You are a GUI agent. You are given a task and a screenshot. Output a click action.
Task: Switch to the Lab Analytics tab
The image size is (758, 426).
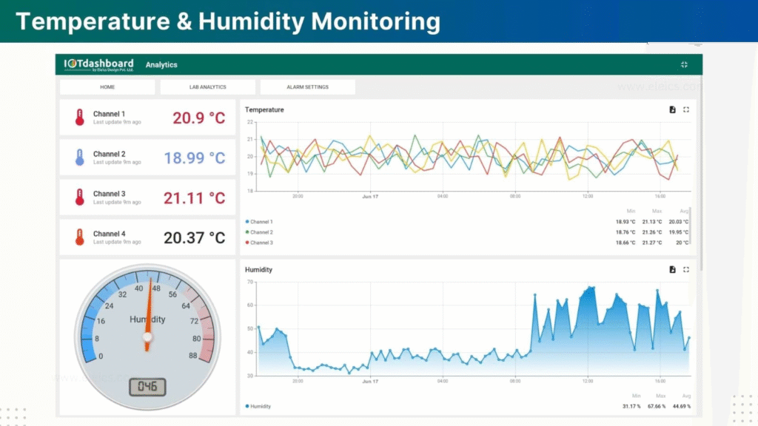(x=207, y=87)
